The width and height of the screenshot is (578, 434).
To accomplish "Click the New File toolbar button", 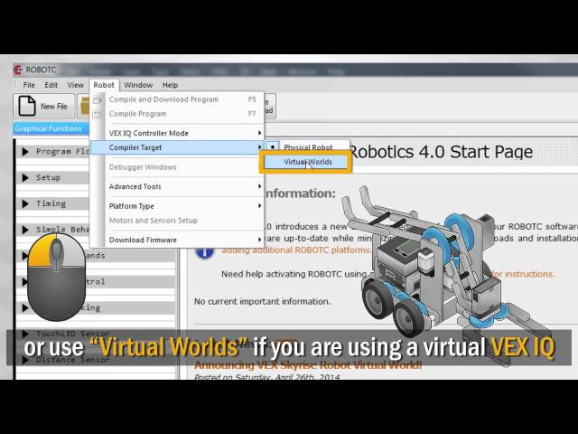I will click(x=44, y=106).
